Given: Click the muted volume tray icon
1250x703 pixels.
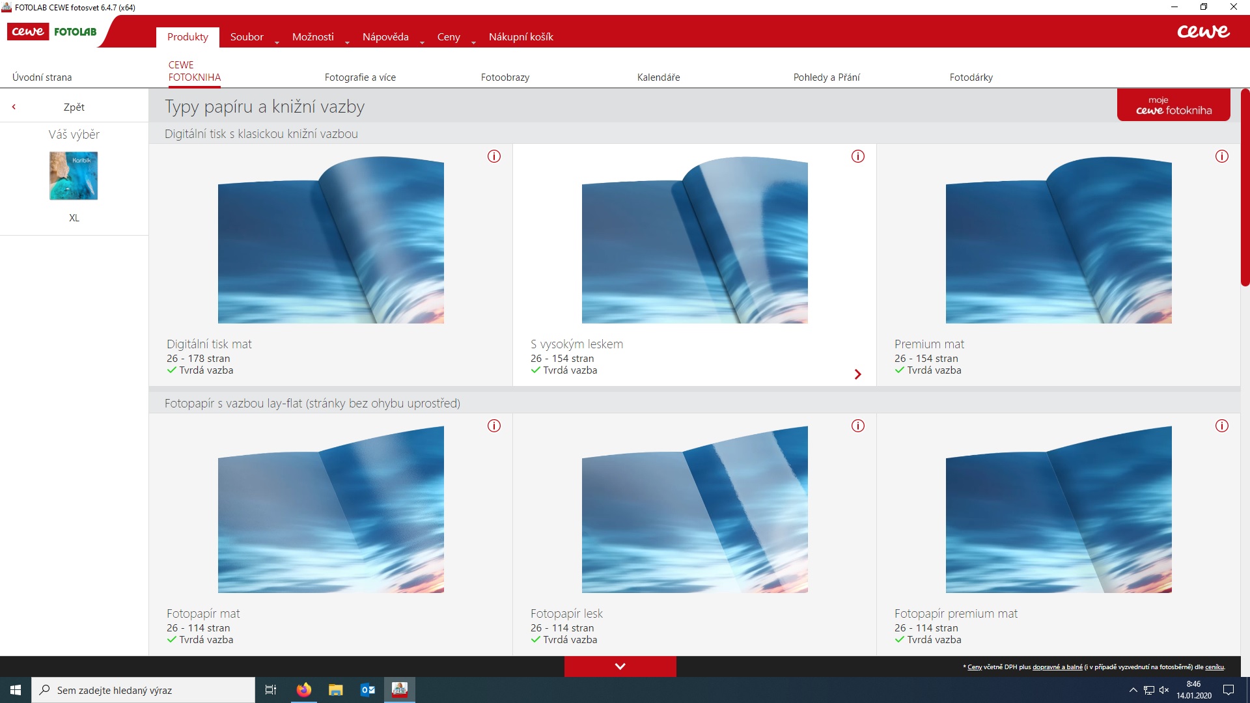Looking at the screenshot, I should pyautogui.click(x=1164, y=690).
